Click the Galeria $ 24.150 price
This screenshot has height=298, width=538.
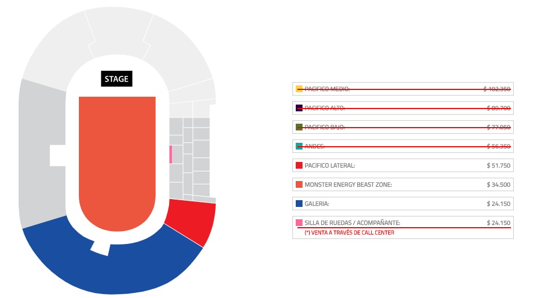point(498,204)
